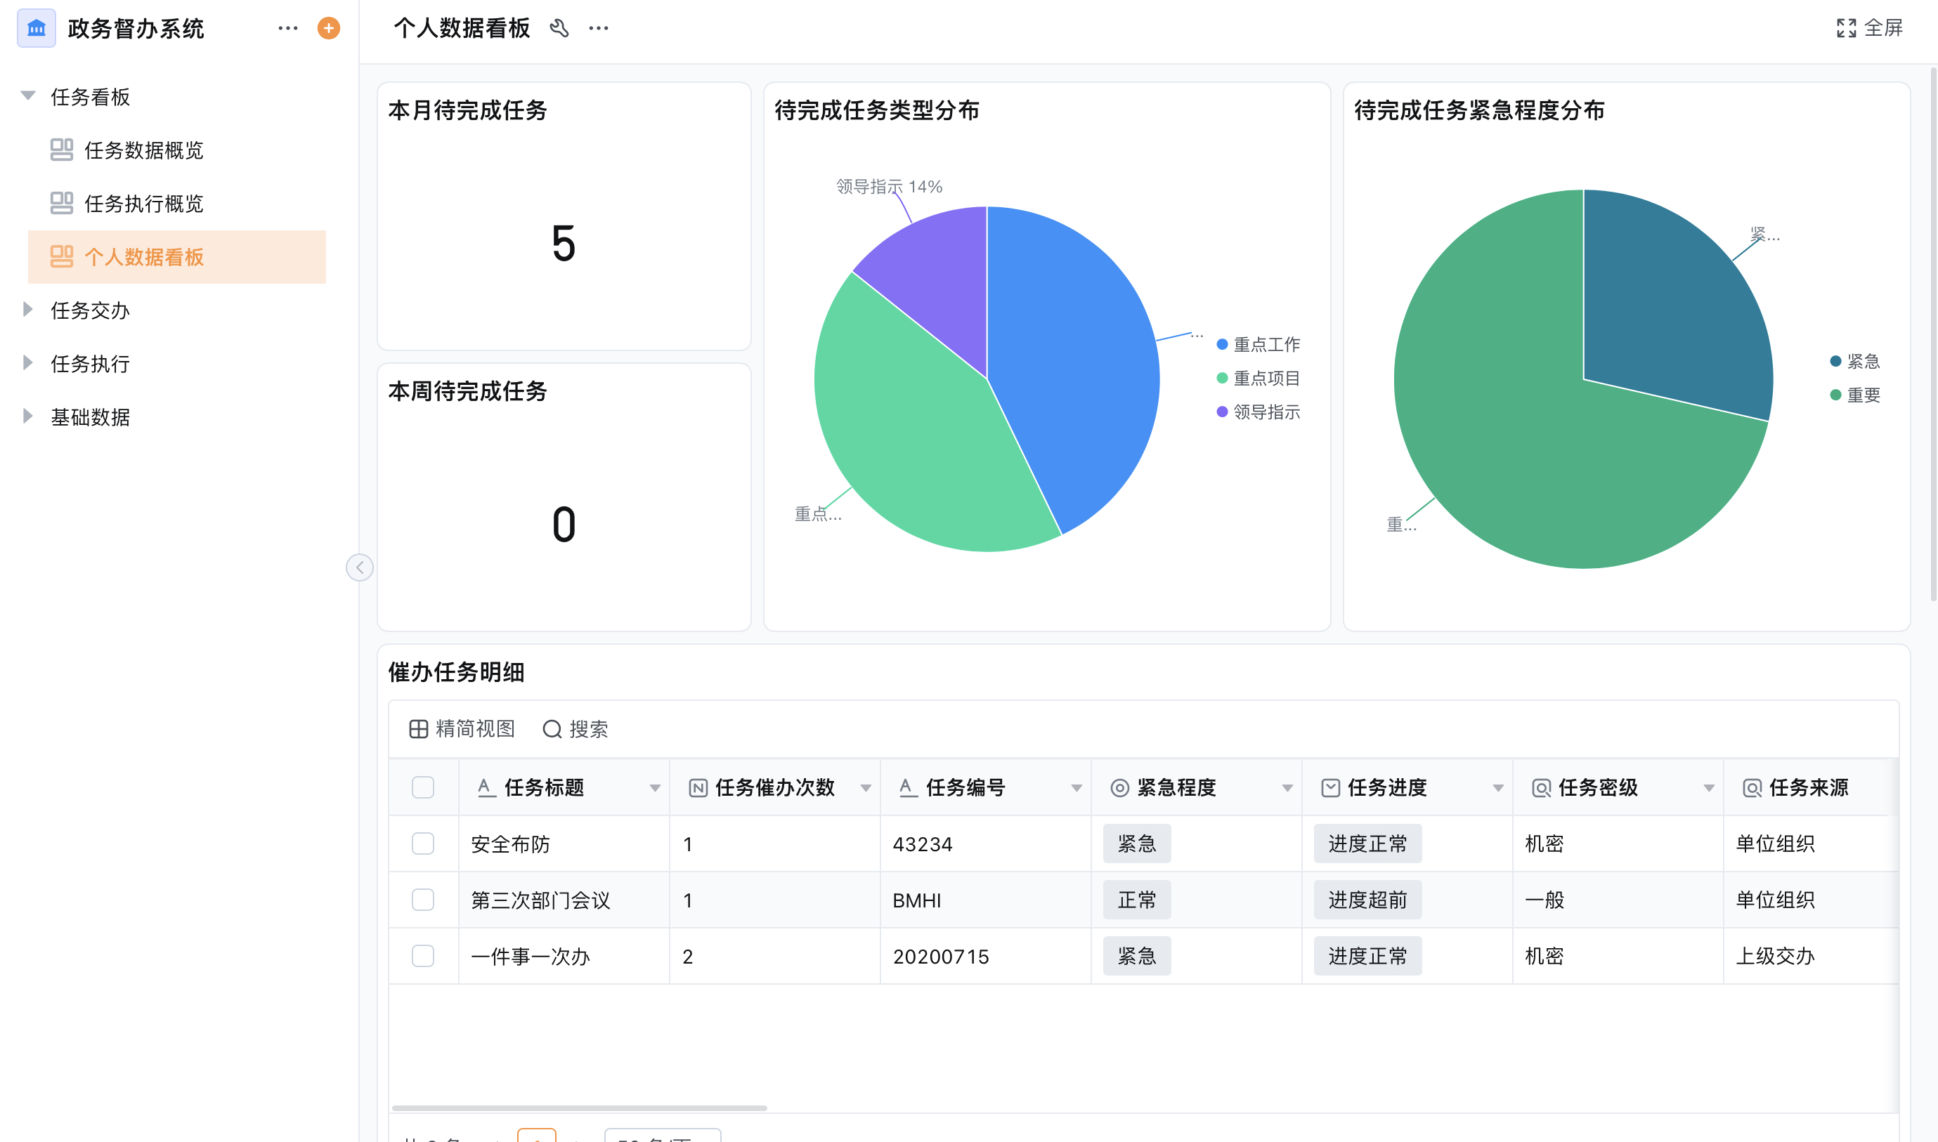Click the 正常 urgency tag
This screenshot has height=1142, width=1938.
coord(1136,900)
